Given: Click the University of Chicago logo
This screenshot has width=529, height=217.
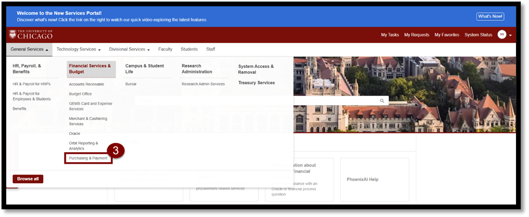Looking at the screenshot, I should (x=31, y=35).
